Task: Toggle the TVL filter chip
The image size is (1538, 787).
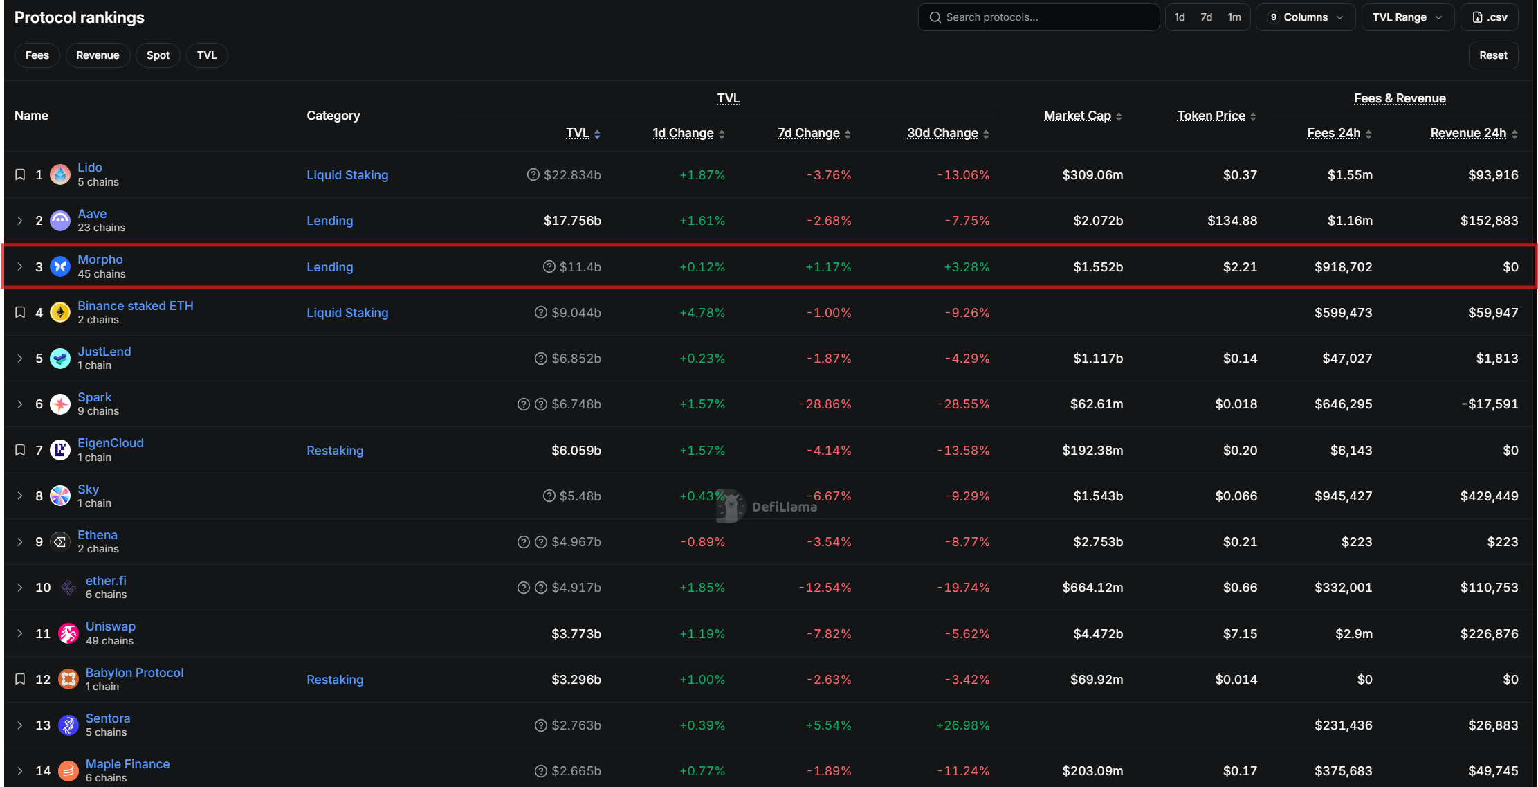Action: point(207,55)
